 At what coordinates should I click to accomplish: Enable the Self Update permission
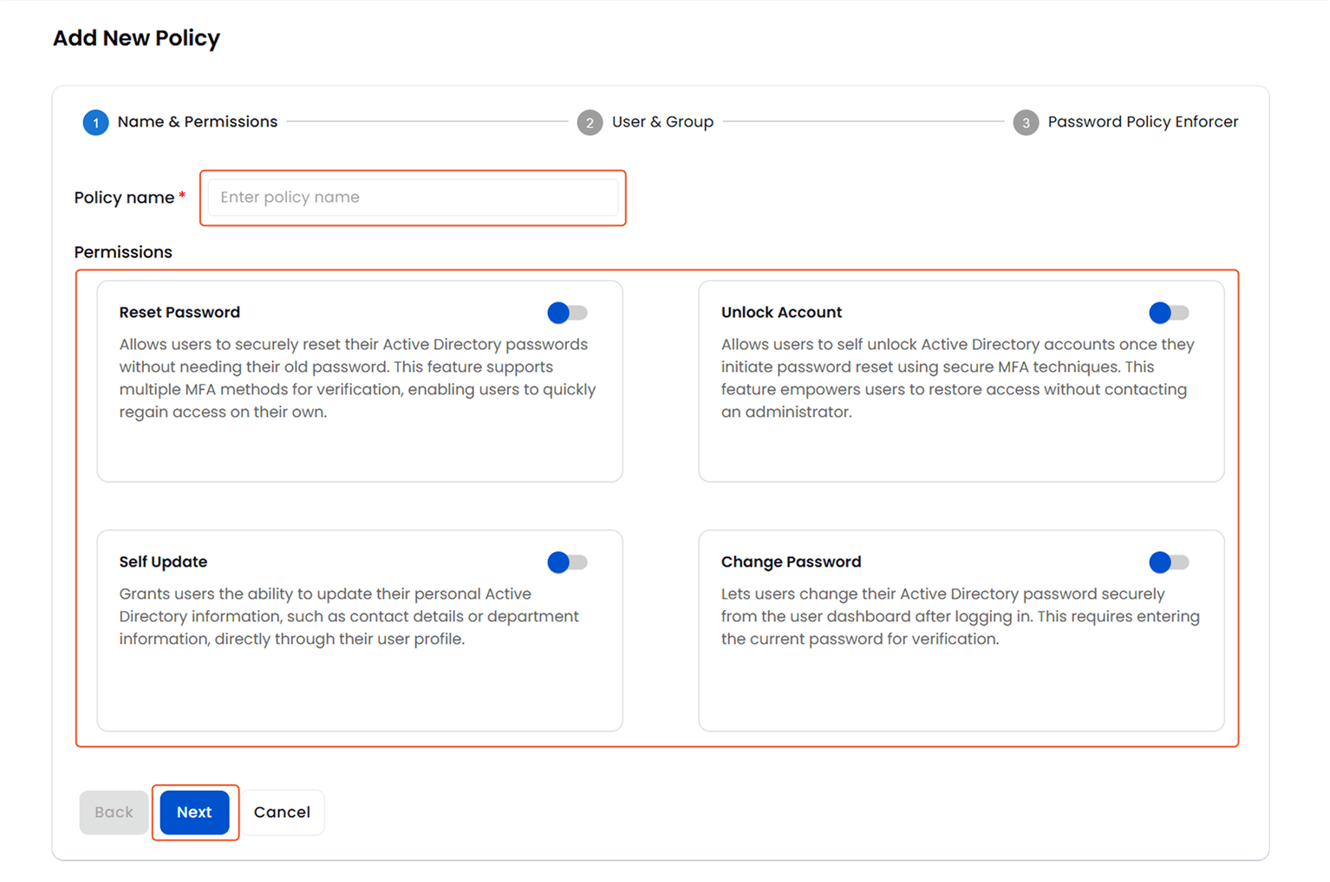point(567,561)
